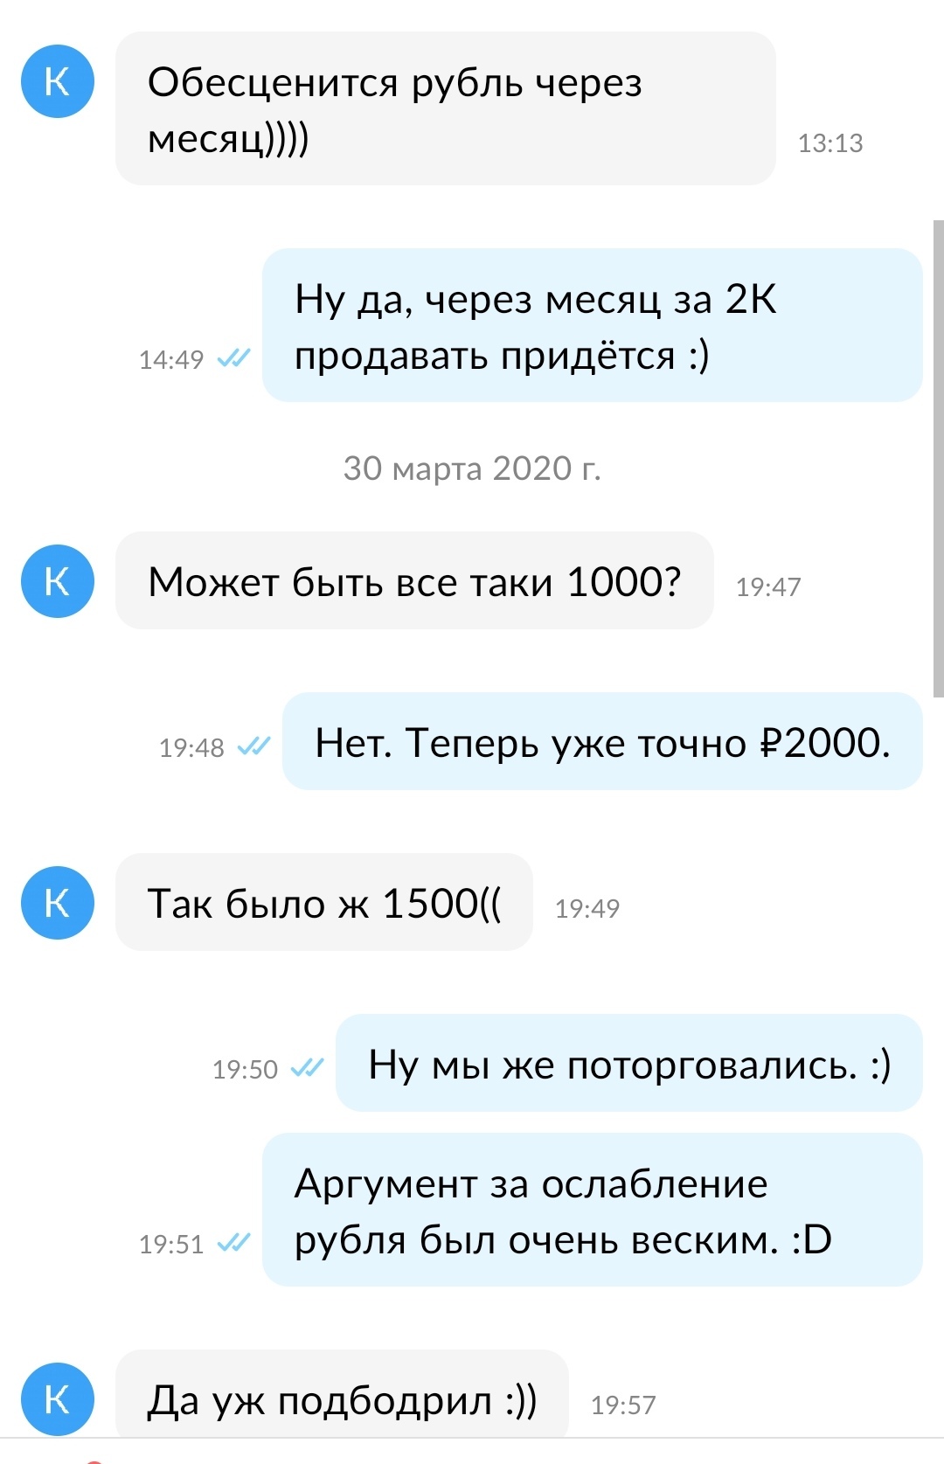Tap read checkmarks next to 19:50
944x1464 pixels.
tap(307, 1067)
